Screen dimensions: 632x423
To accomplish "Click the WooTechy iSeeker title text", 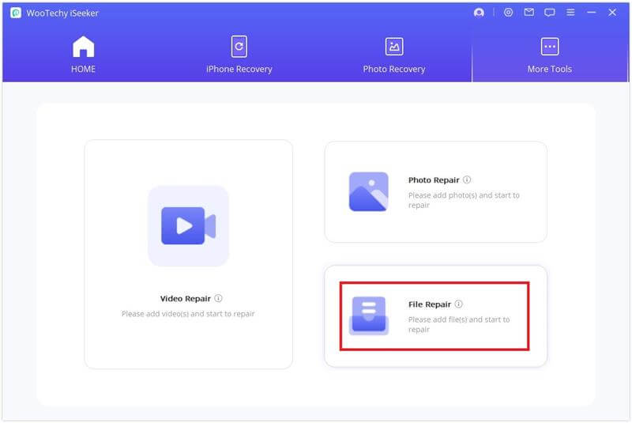I will pos(62,13).
